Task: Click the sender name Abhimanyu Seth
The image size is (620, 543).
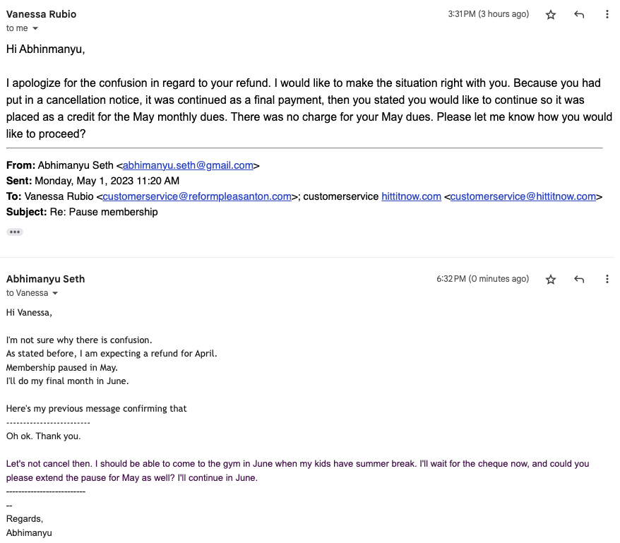Action: 45,279
